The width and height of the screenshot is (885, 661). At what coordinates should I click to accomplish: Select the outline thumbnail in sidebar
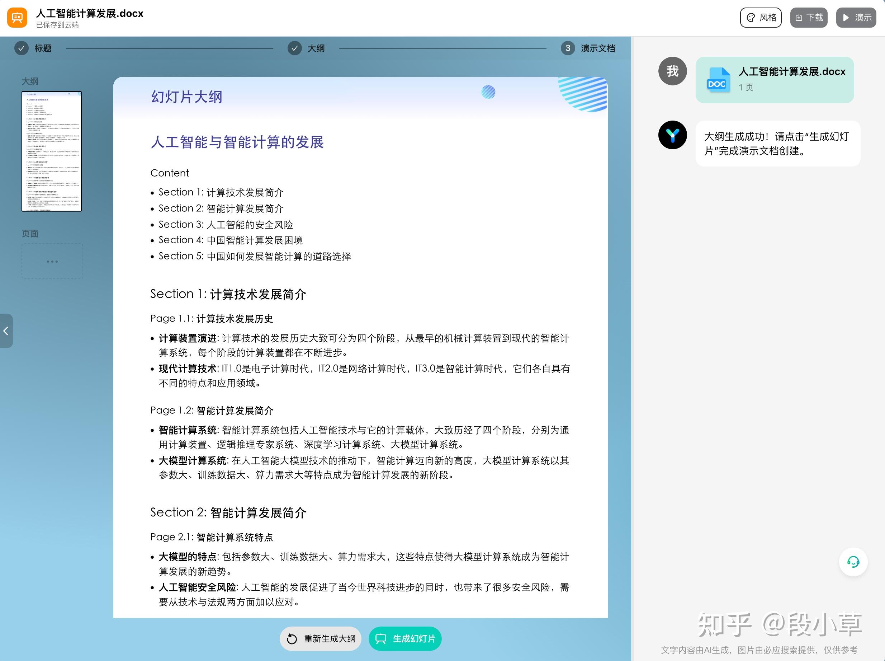point(52,151)
